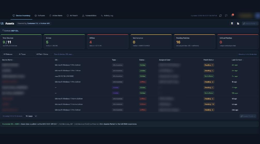Click Up to Date badge in macOS row
Screen dimensions: 260x144
[x=209, y=76]
